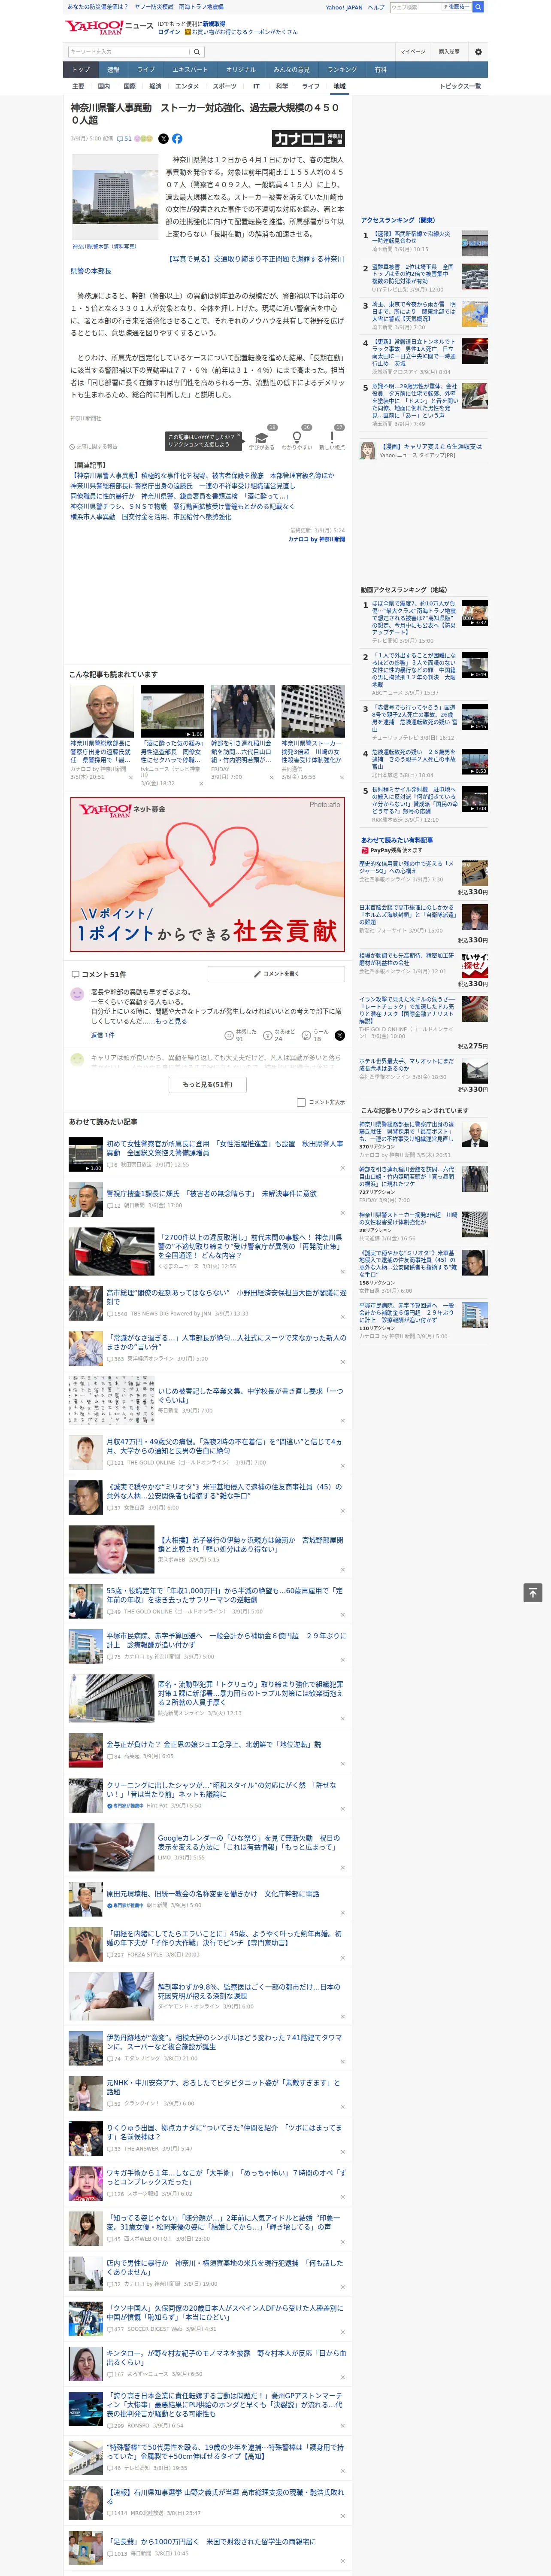Click the first commenter's avatar icon
The width and height of the screenshot is (551, 2576).
coord(77,994)
